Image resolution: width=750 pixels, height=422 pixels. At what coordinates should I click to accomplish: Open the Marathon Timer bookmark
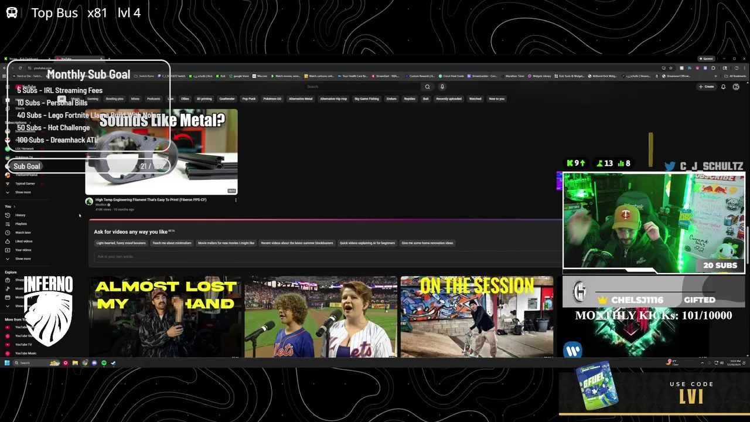(x=513, y=76)
